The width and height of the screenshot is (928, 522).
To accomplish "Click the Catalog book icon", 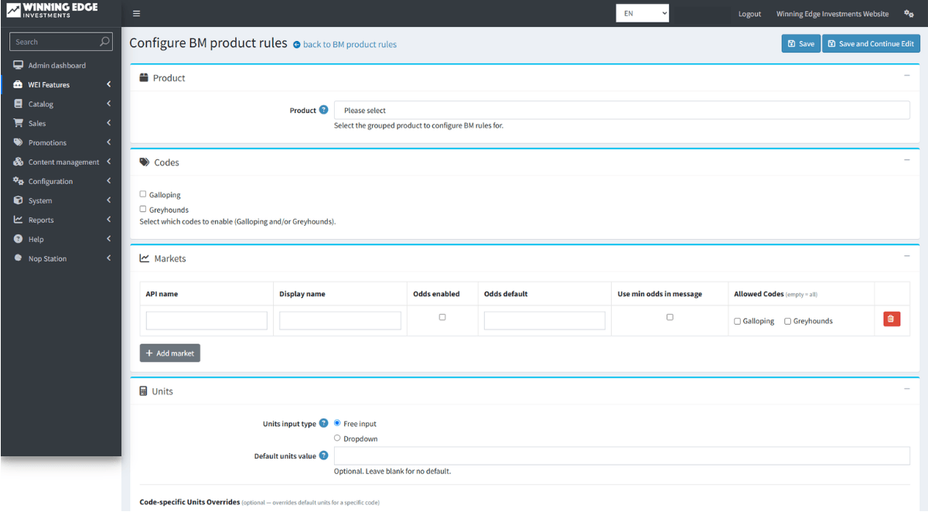I will [19, 104].
